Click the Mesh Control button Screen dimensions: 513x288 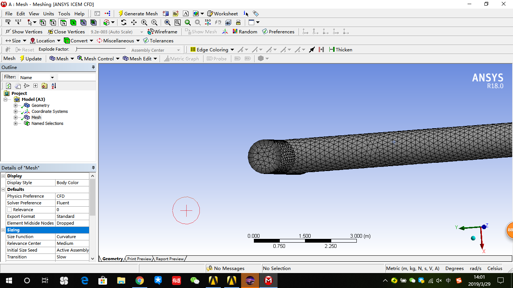[x=97, y=58]
